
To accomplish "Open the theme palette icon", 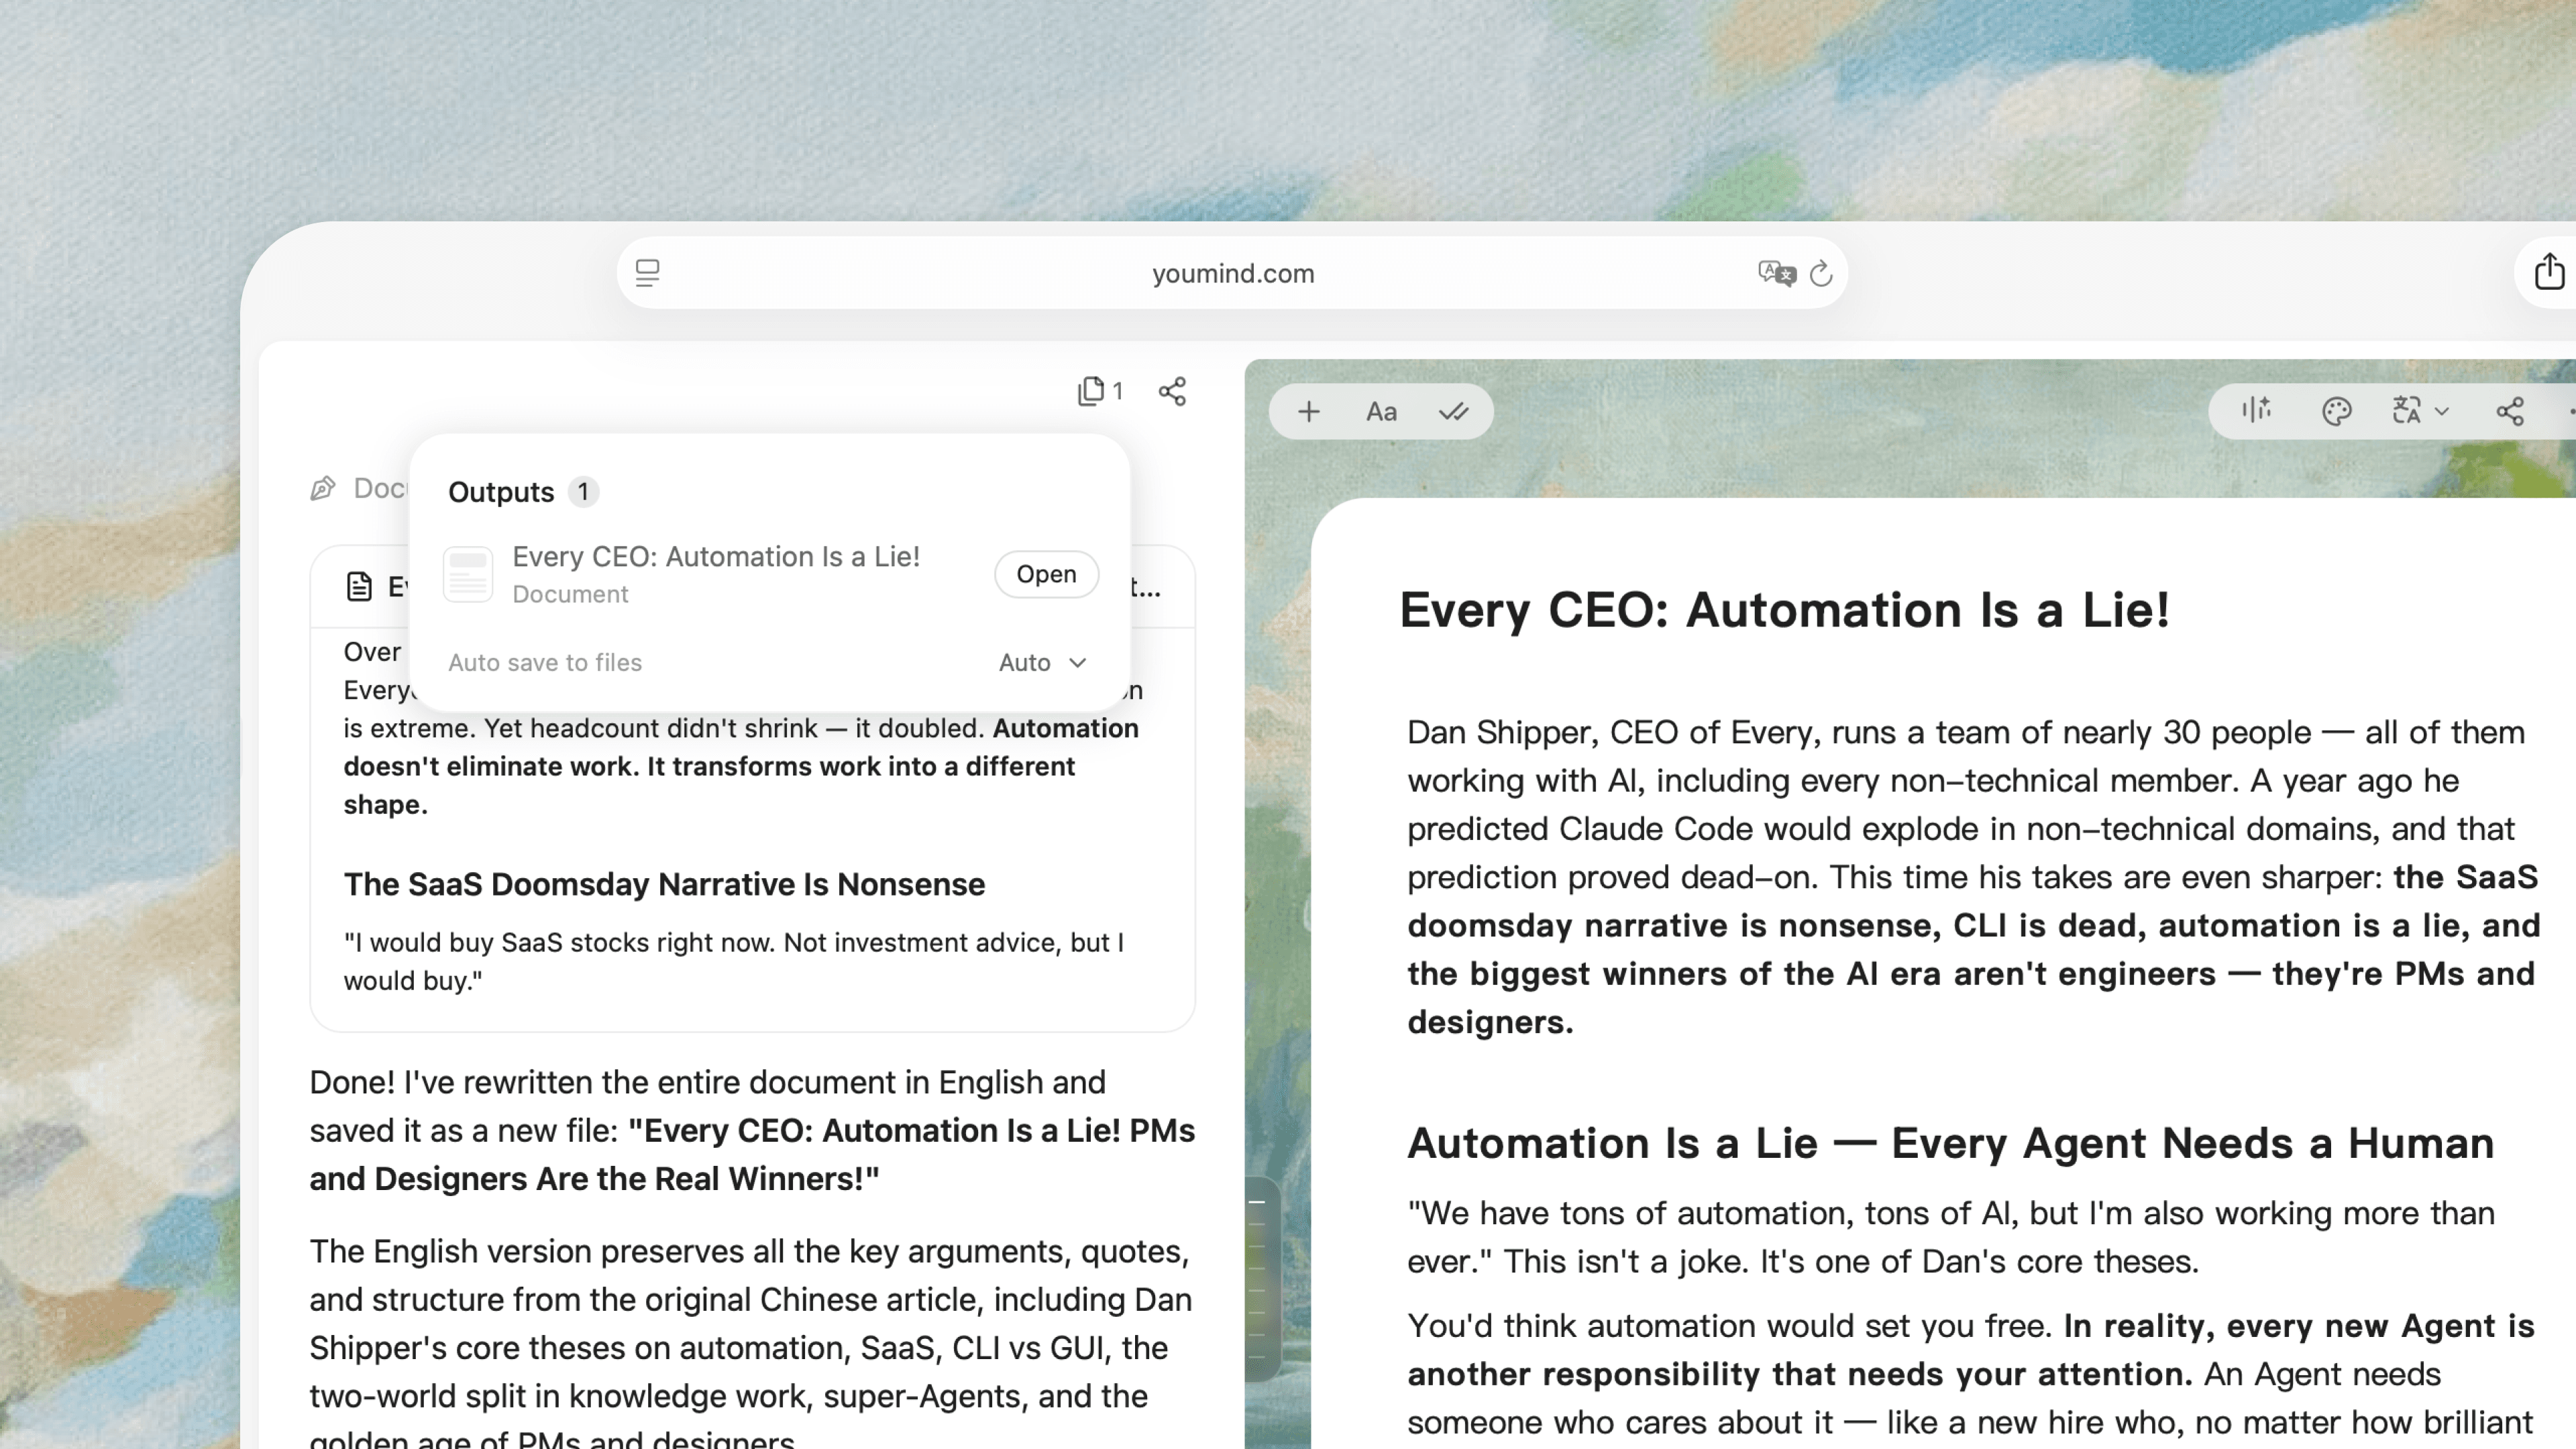I will click(x=2336, y=411).
